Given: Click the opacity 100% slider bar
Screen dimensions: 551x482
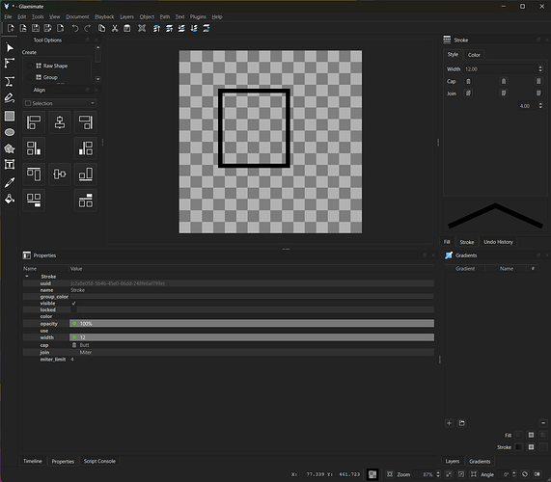Looking at the screenshot, I should pos(252,323).
